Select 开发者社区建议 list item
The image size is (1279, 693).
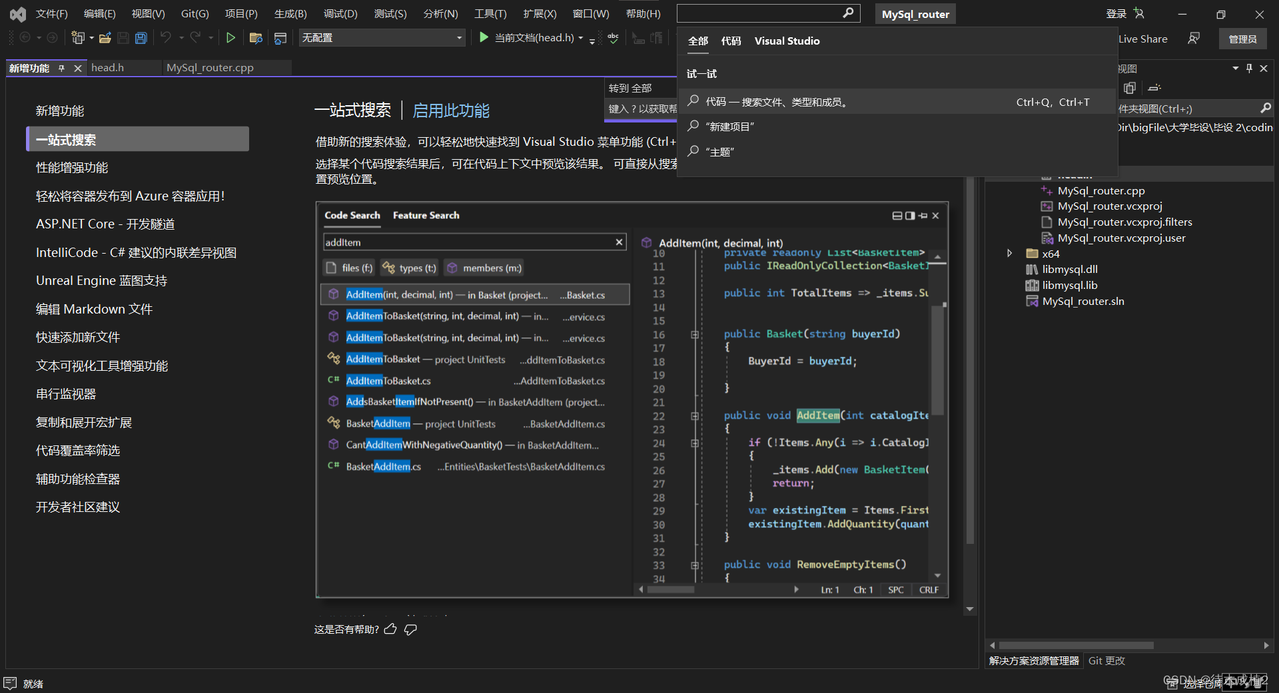pos(78,507)
